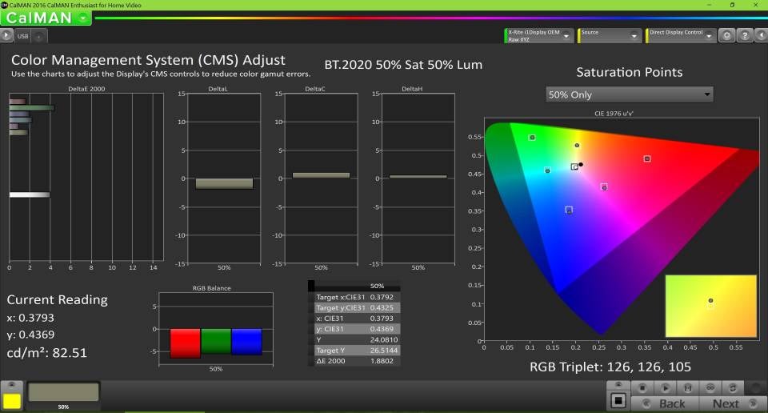The width and height of the screenshot is (768, 413).
Task: Click the help question mark icon
Action: click(x=745, y=35)
